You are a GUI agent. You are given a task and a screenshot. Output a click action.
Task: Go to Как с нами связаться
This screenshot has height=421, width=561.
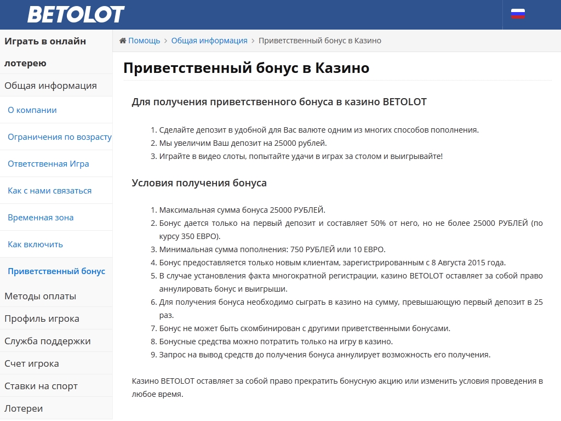pos(49,191)
